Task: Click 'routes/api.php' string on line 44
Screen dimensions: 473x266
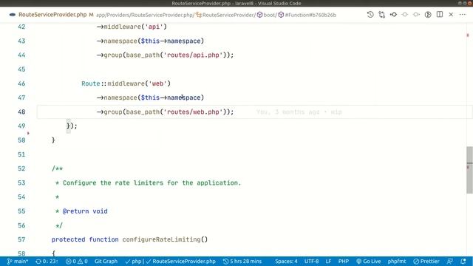Action: coord(193,55)
